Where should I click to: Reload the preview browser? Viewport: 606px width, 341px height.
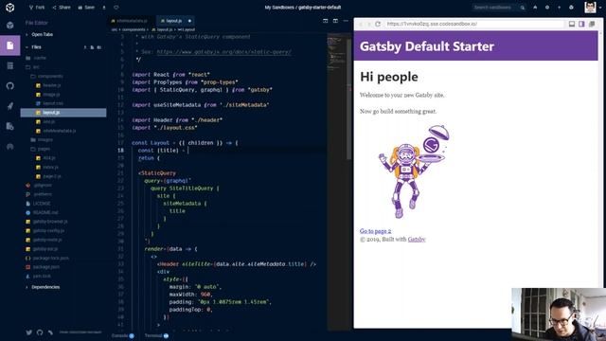click(378, 24)
